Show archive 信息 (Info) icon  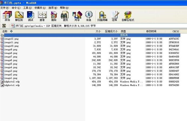click(x=88, y=16)
